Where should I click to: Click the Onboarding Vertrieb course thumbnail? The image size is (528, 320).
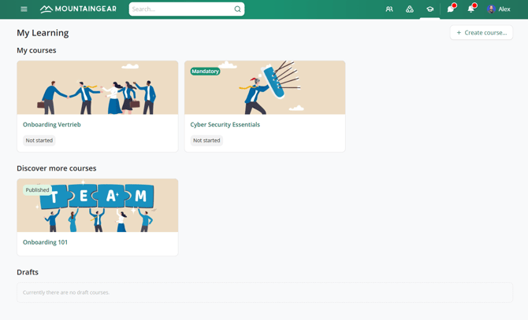tap(98, 88)
